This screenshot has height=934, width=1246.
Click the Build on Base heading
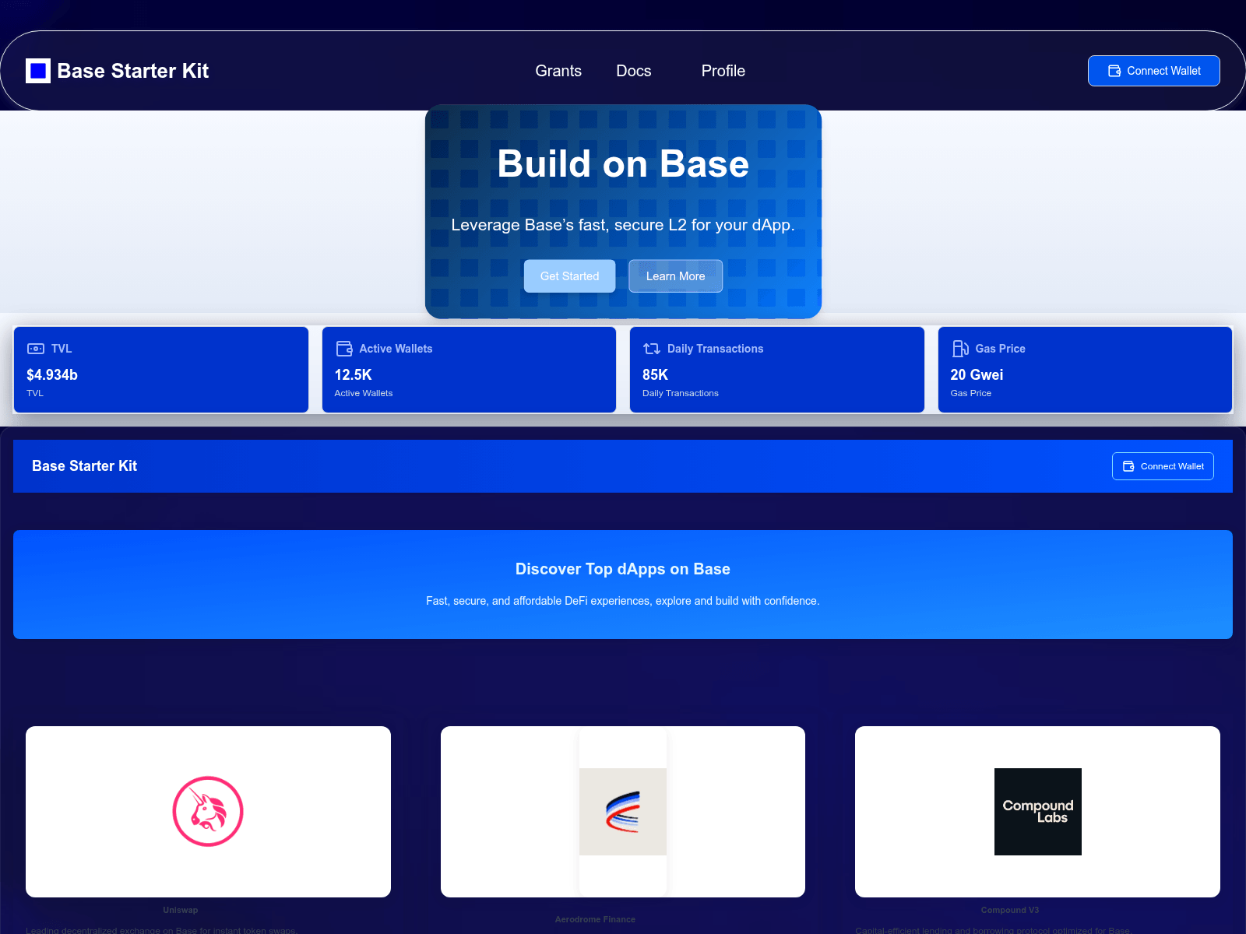coord(623,164)
